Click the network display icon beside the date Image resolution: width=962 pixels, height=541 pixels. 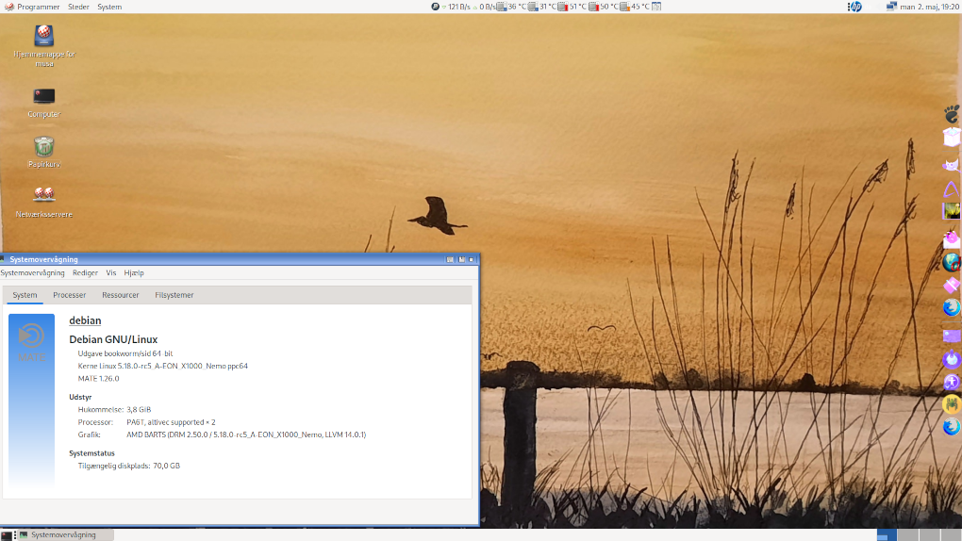pyautogui.click(x=891, y=7)
